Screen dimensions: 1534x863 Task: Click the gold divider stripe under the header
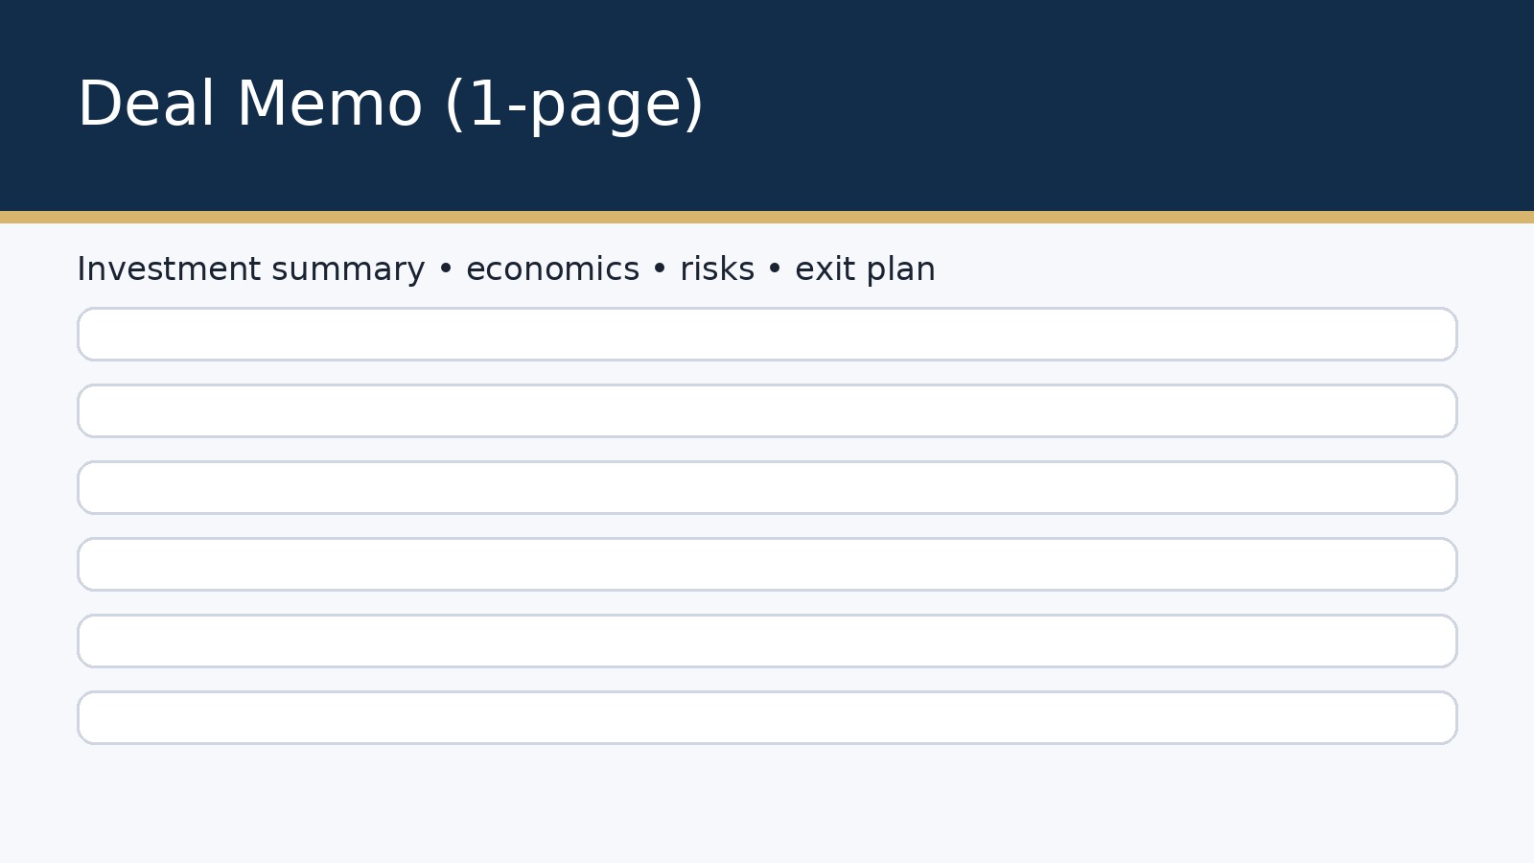coord(767,218)
